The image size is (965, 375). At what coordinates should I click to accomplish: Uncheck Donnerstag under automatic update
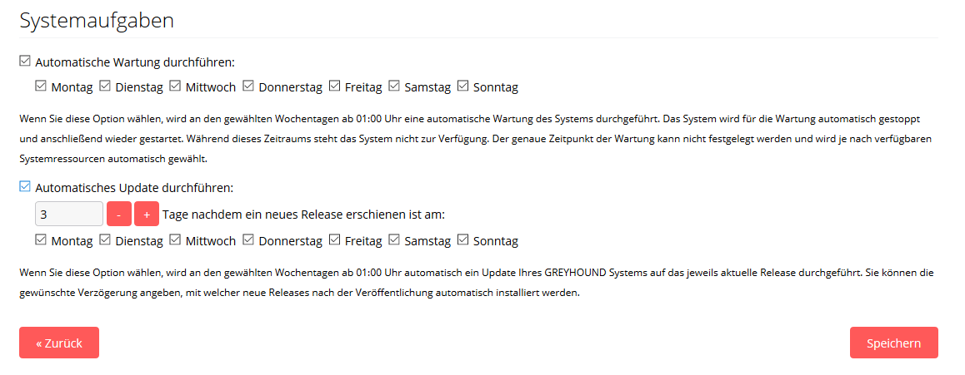click(x=248, y=240)
